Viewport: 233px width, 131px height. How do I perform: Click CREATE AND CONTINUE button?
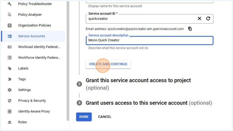tap(108, 64)
